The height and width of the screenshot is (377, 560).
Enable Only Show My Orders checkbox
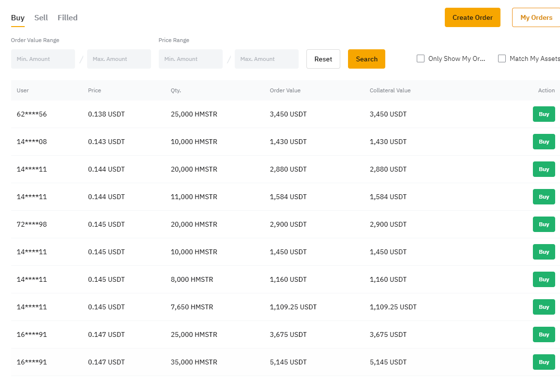click(421, 58)
